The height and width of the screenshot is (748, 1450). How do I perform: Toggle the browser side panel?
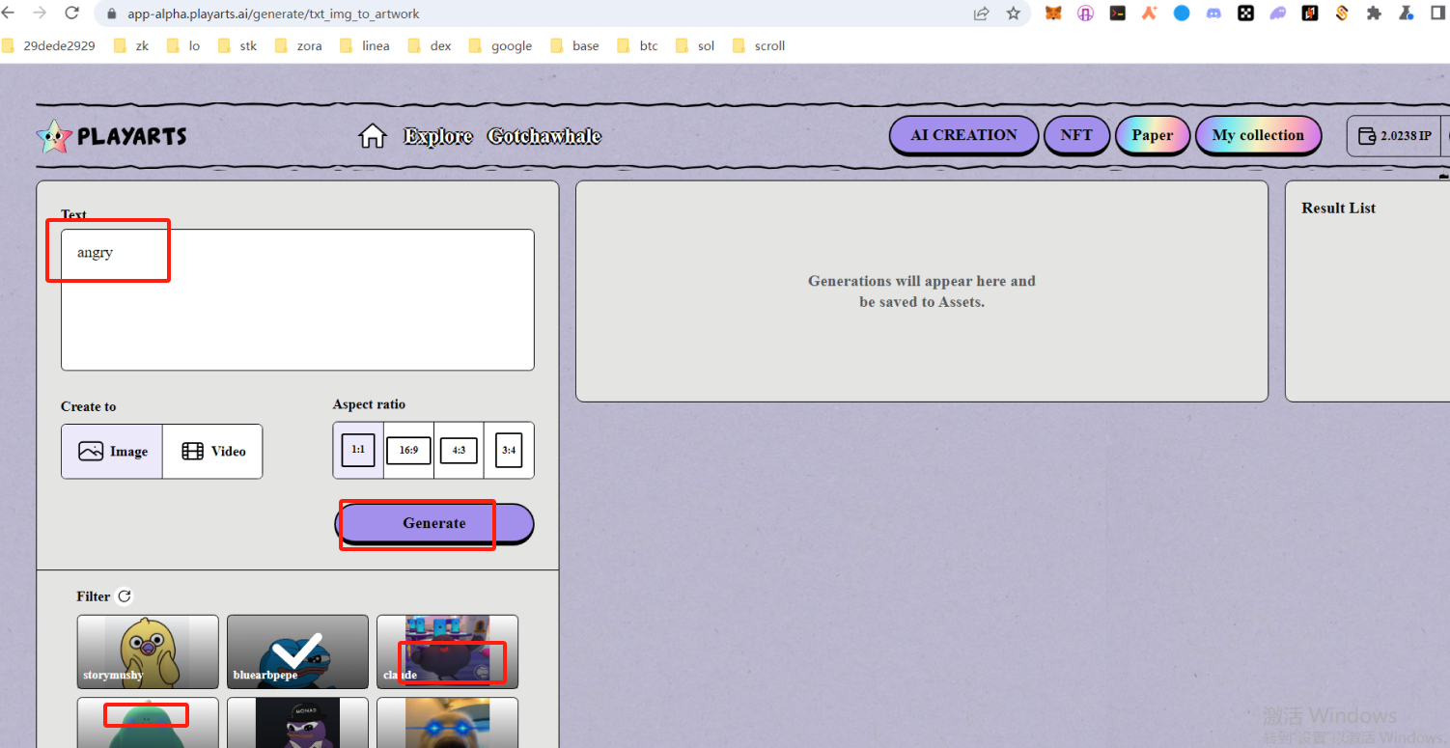(1438, 14)
